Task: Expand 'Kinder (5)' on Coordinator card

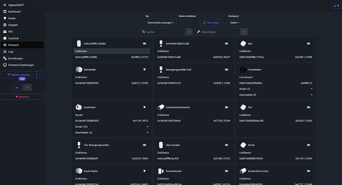Action: pyautogui.click(x=276, y=89)
